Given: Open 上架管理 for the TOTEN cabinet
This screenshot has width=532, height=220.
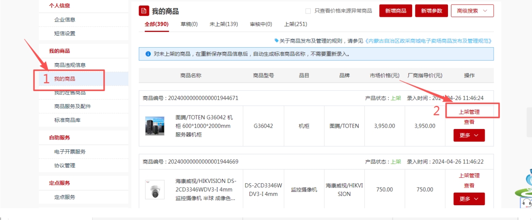Looking at the screenshot, I should tap(469, 112).
